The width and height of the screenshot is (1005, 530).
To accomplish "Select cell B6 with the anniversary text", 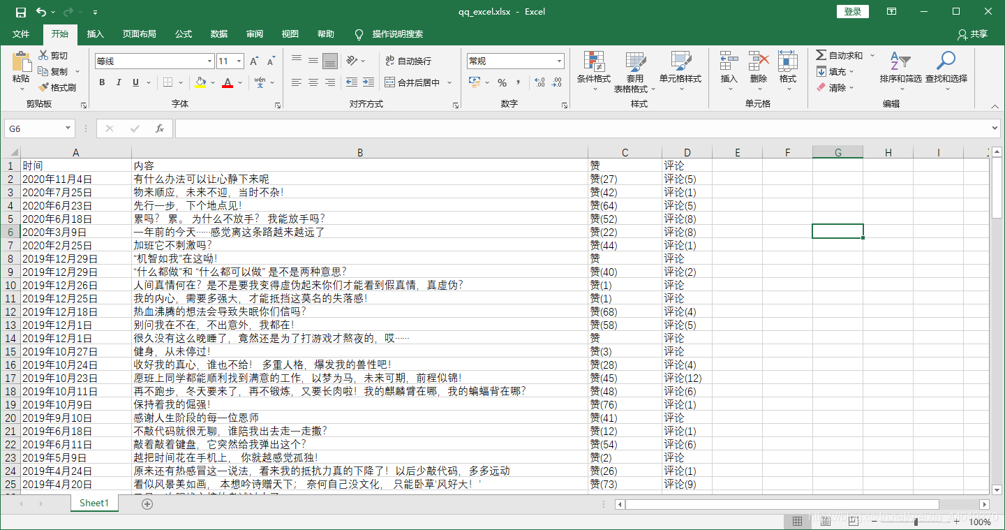I will 359,232.
